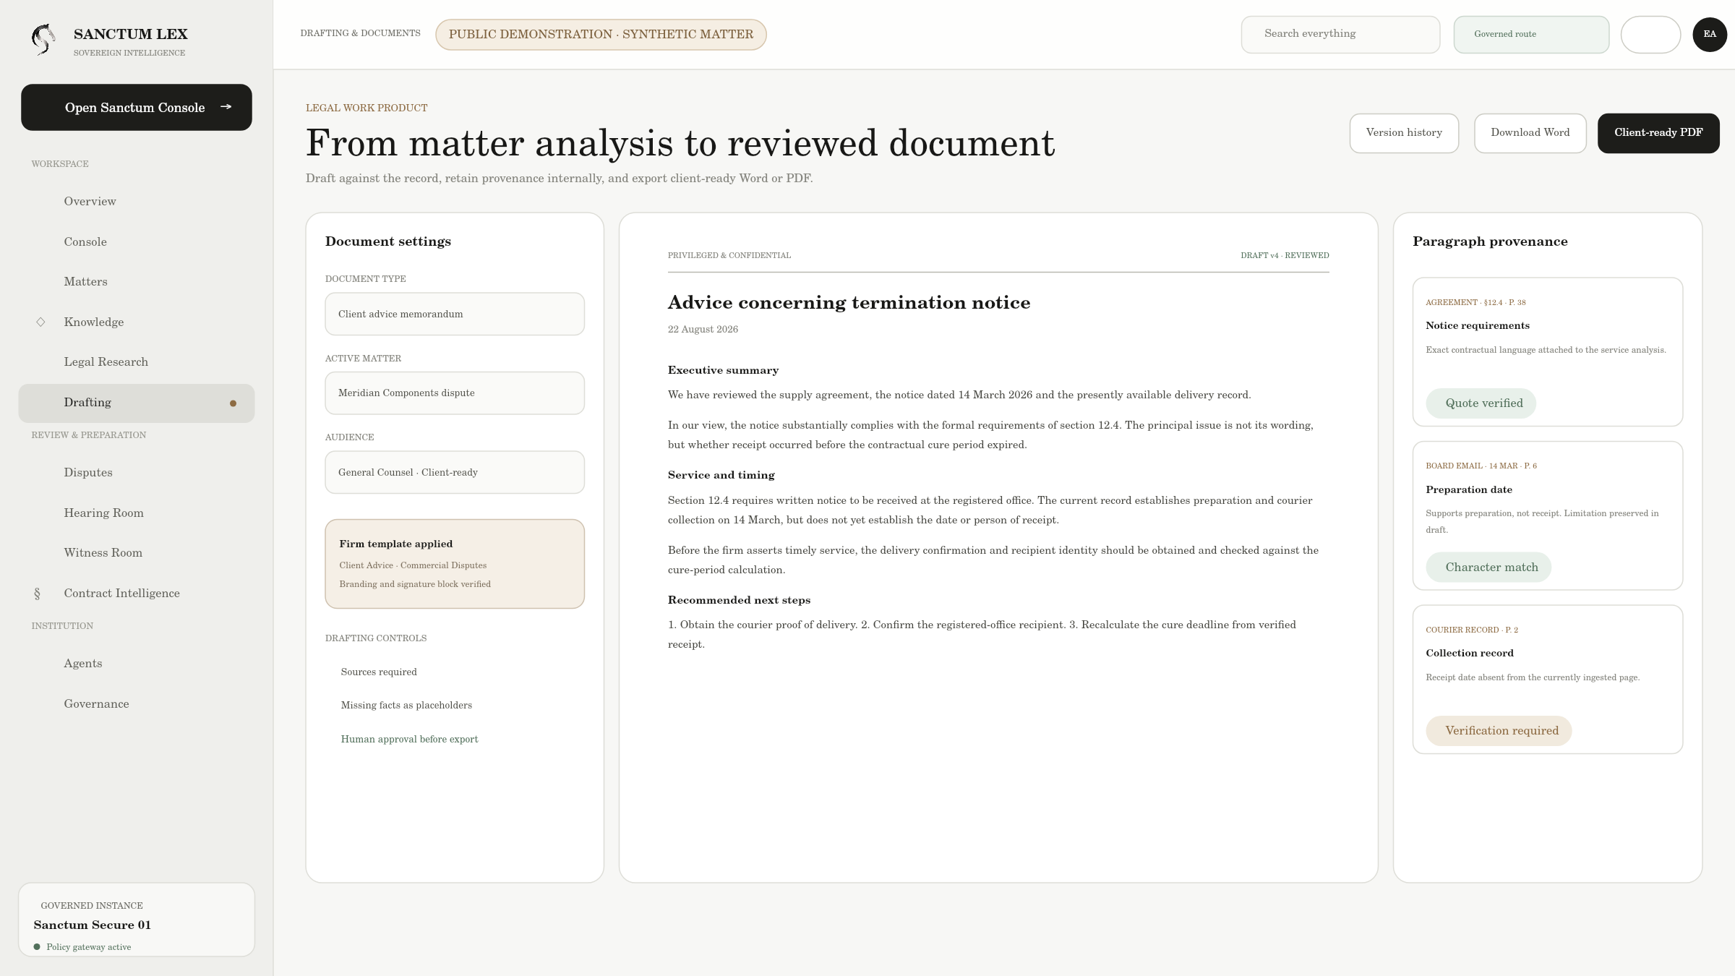
Task: Click the Public Demonstration Synthetic Matter badge
Action: tap(601, 35)
